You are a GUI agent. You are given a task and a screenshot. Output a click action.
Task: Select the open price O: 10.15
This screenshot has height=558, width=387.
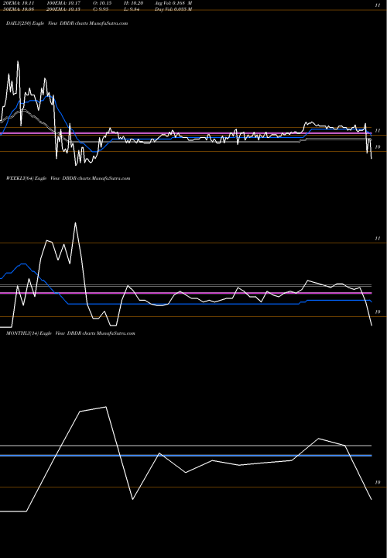pyautogui.click(x=102, y=3)
